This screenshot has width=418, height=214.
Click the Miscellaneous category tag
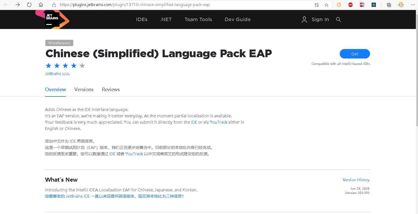click(59, 43)
